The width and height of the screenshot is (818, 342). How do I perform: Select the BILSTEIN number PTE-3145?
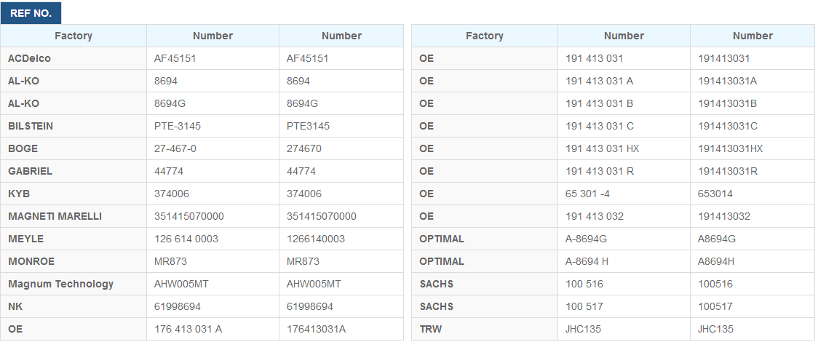click(x=178, y=126)
